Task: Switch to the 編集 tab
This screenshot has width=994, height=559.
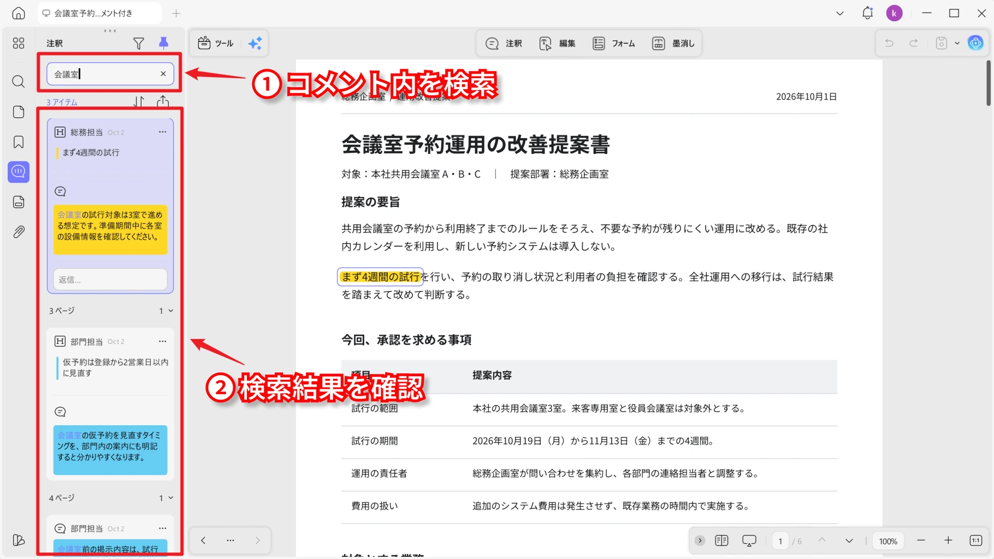Action: coord(557,43)
